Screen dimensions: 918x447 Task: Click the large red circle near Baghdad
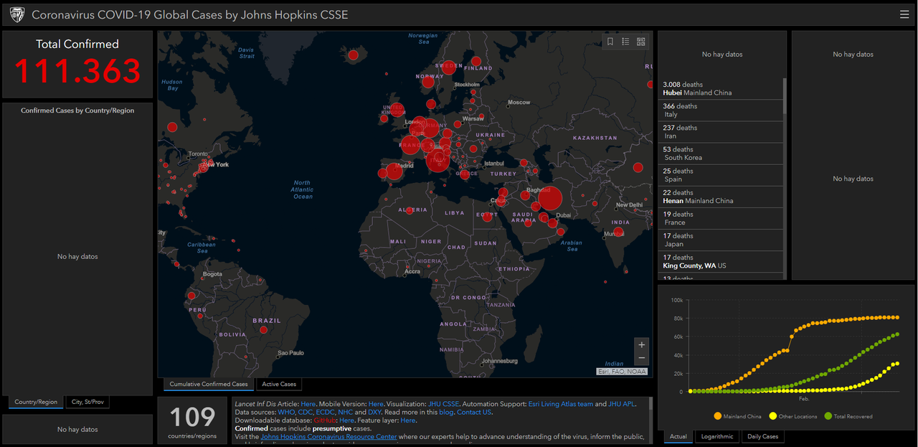549,198
